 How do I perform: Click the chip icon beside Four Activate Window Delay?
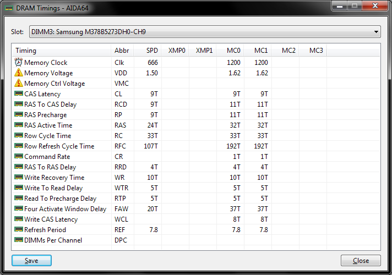click(19, 208)
